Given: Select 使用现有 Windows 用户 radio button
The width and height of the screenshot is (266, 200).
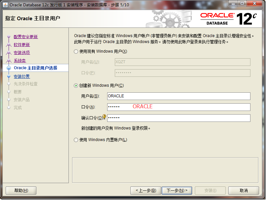Looking at the screenshot, I should [76, 51].
